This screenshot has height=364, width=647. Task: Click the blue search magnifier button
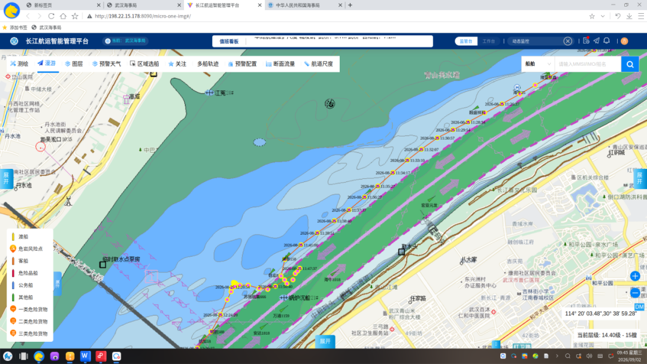click(x=630, y=64)
